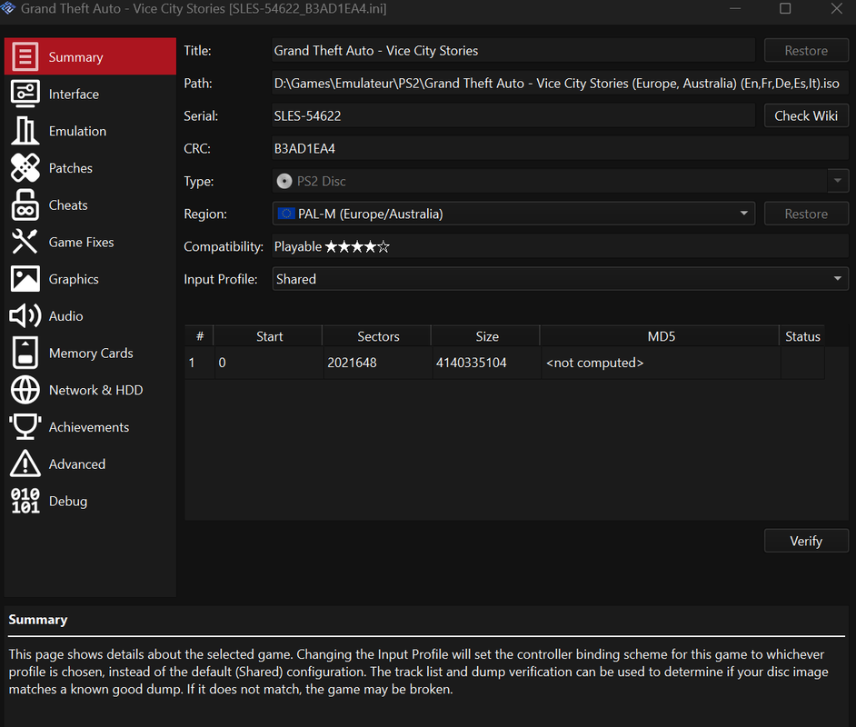
Task: Open Graphics via picture icon
Action: point(25,279)
